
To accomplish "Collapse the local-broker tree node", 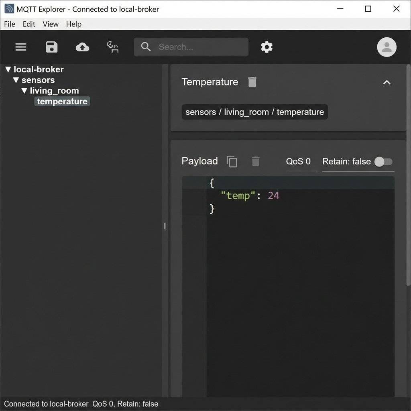I will pyautogui.click(x=8, y=69).
